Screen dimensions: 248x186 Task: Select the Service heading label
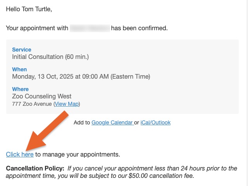(22, 50)
